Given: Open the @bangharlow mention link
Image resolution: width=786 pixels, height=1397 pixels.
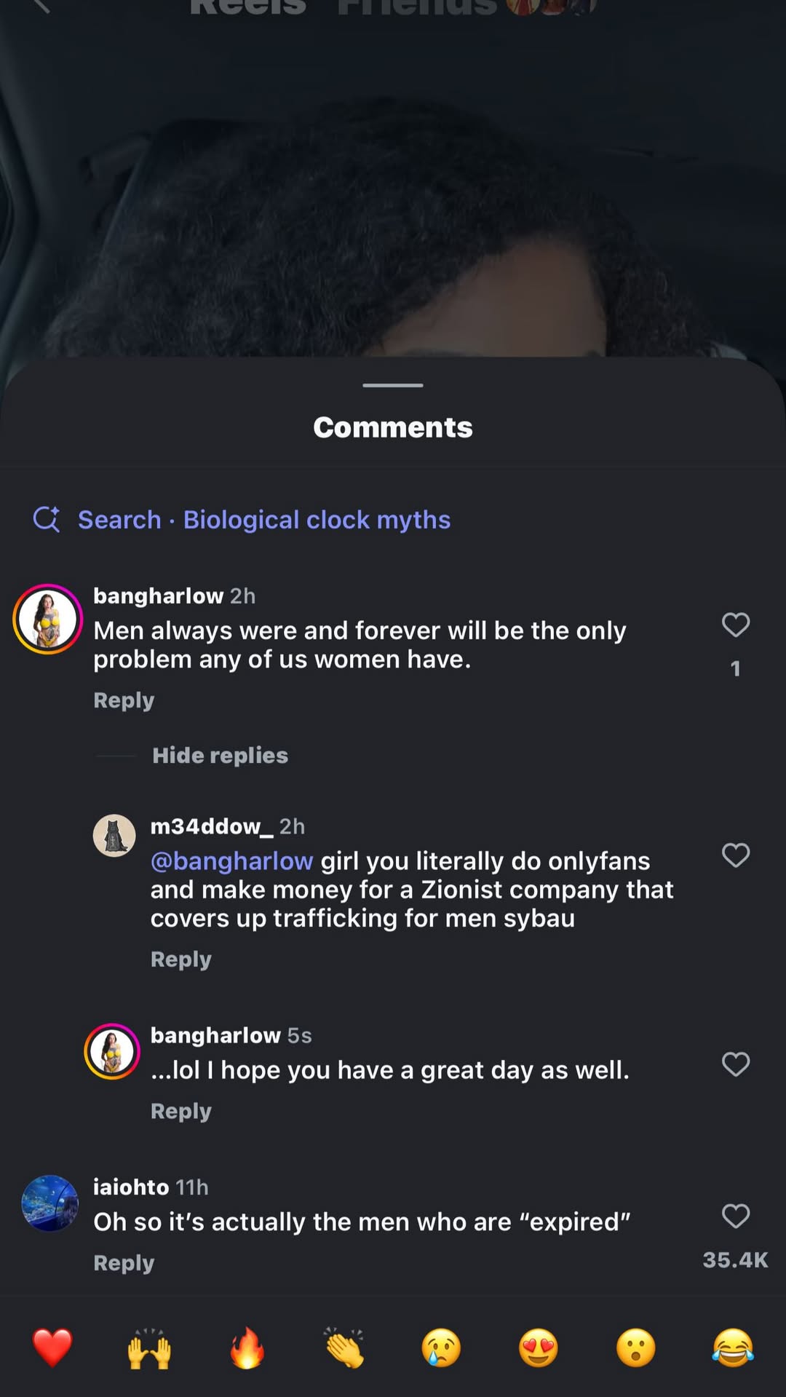Looking at the screenshot, I should click(x=231, y=861).
